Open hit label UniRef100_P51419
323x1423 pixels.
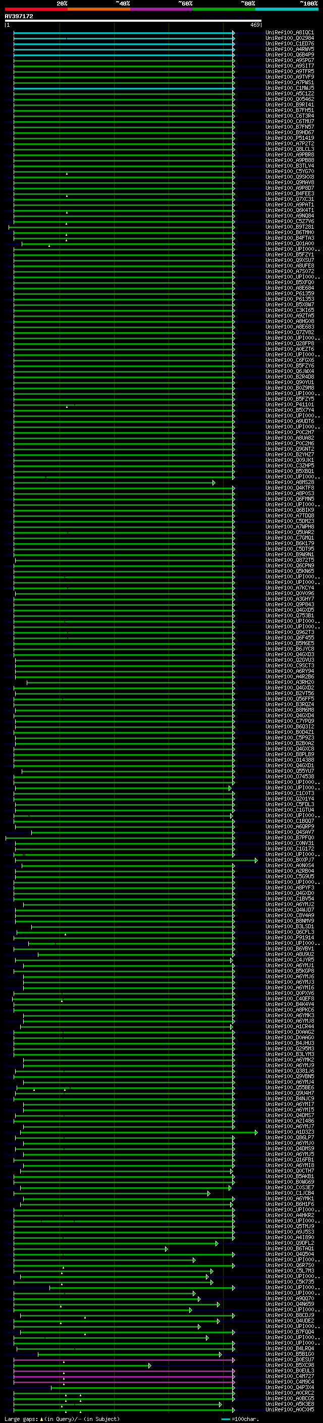point(290,138)
